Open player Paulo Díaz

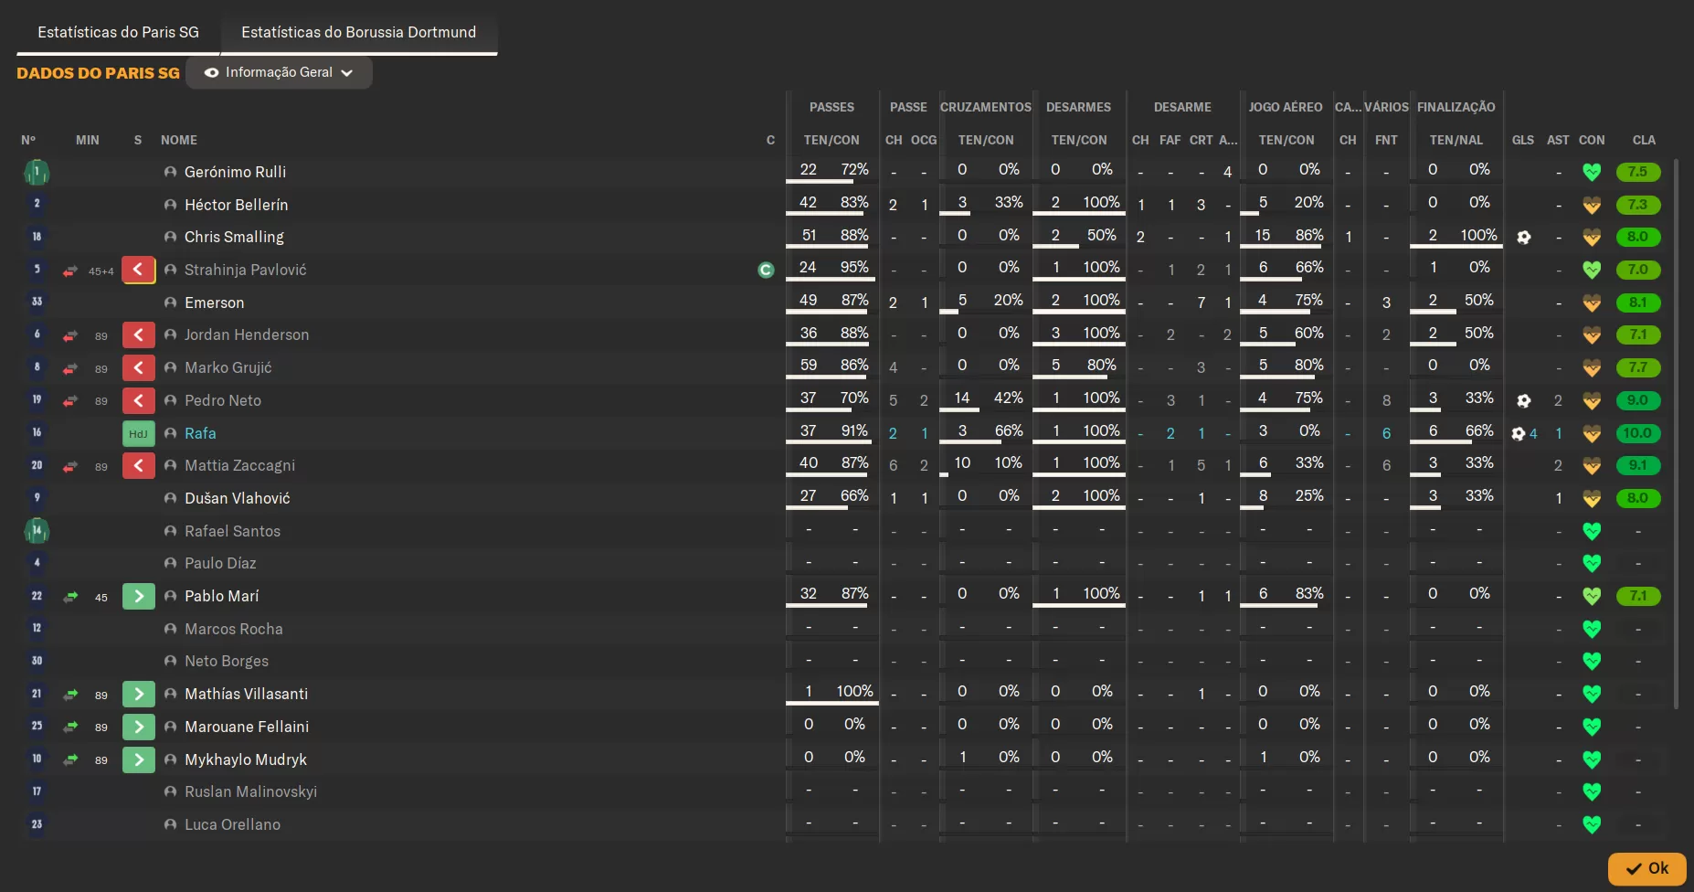pos(220,563)
